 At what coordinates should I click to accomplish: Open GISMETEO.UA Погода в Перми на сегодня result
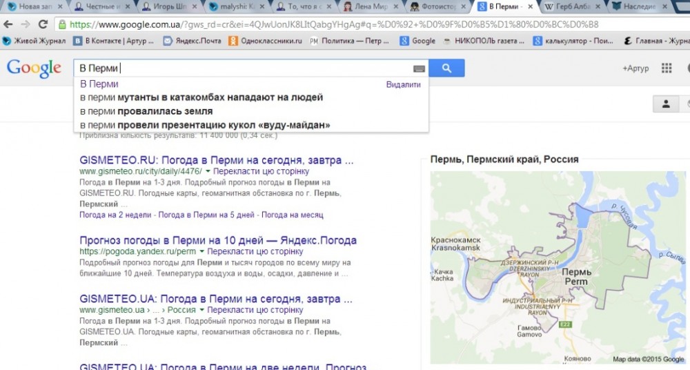pos(216,299)
